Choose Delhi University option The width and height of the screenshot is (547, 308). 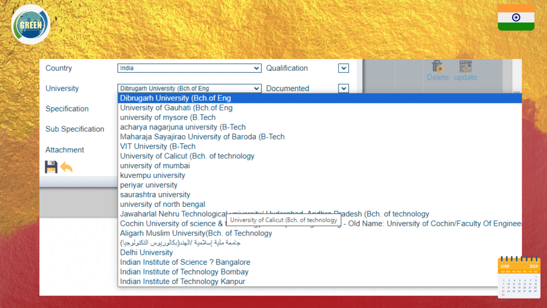click(x=320, y=252)
